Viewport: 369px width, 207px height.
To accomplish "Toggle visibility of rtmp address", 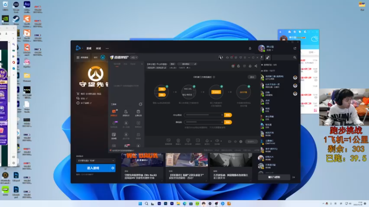I will click(x=222, y=115).
